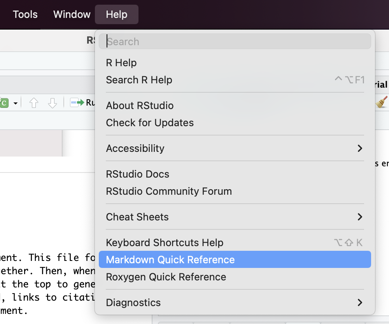Choose Check for Updates
Viewport: 389px width, 324px height.
click(x=235, y=123)
